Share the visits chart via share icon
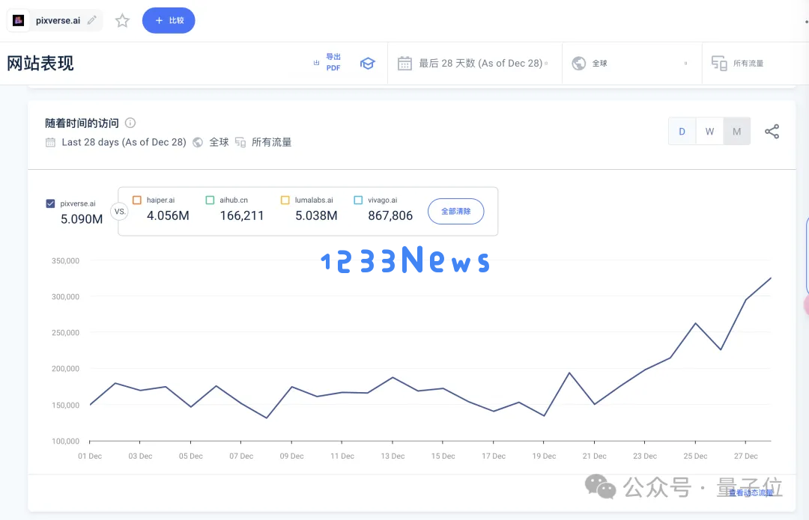The height and width of the screenshot is (520, 809). 772,132
